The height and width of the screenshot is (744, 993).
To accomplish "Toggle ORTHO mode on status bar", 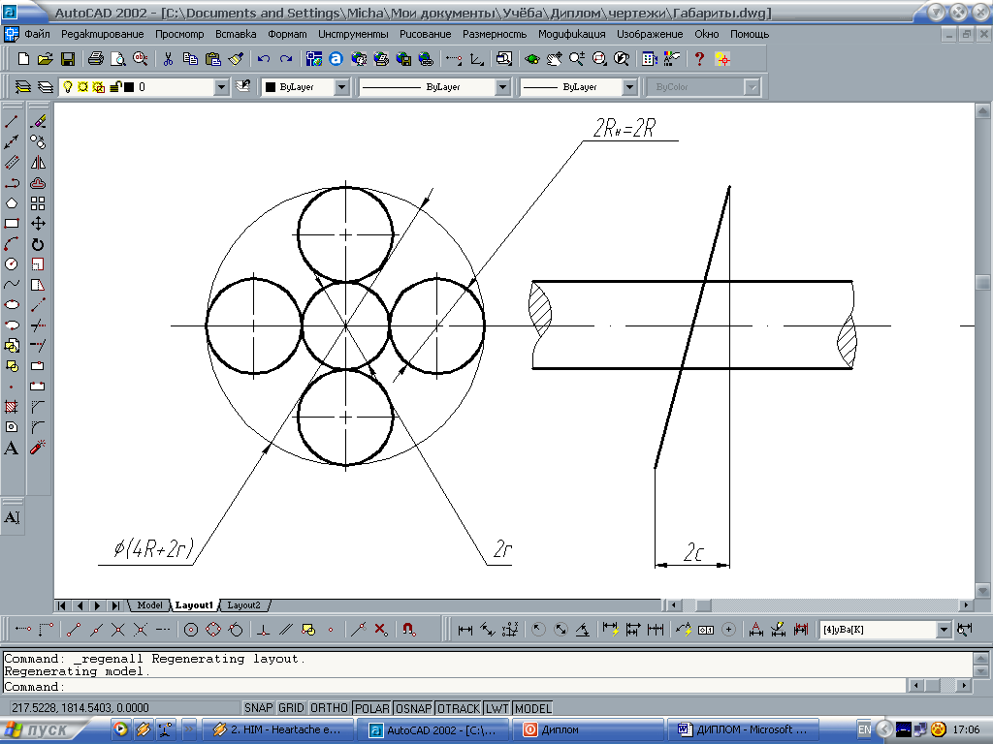I will pos(329,708).
